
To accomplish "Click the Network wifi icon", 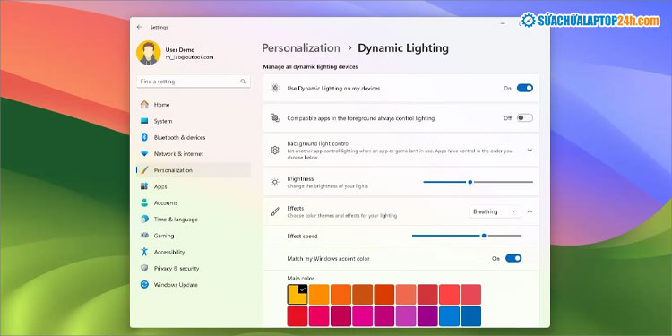I will tap(144, 153).
